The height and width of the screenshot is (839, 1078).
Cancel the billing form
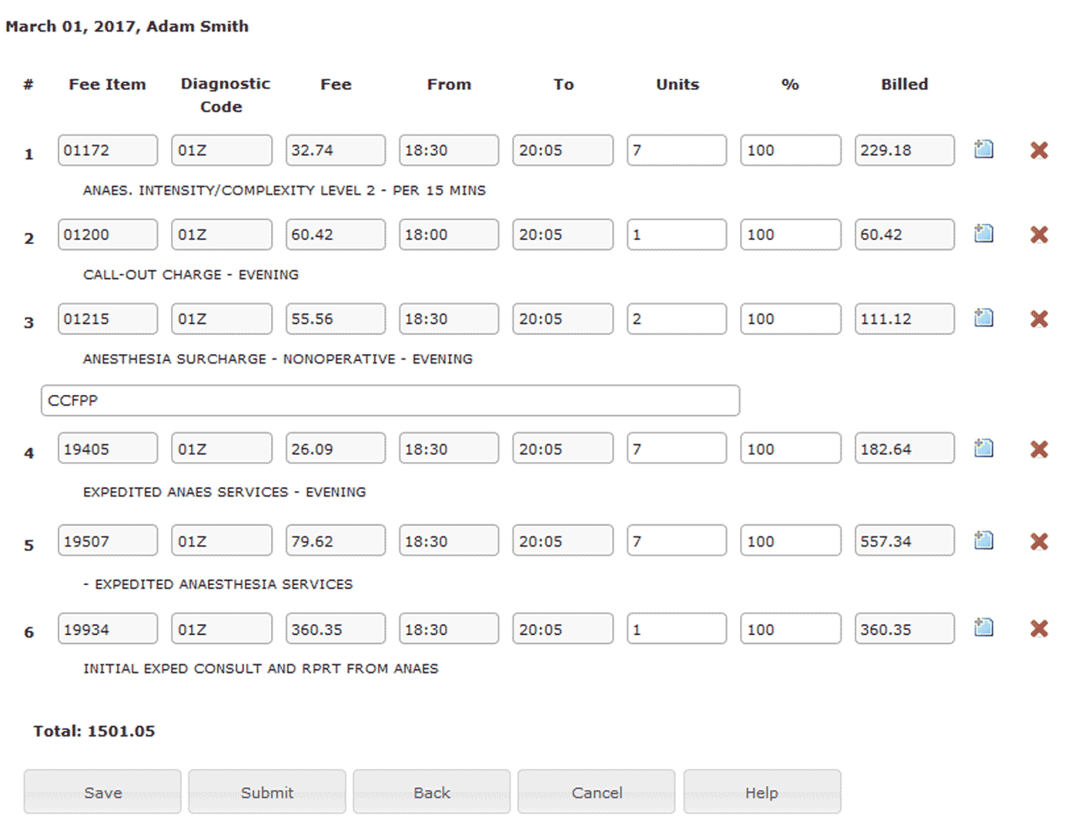point(597,792)
